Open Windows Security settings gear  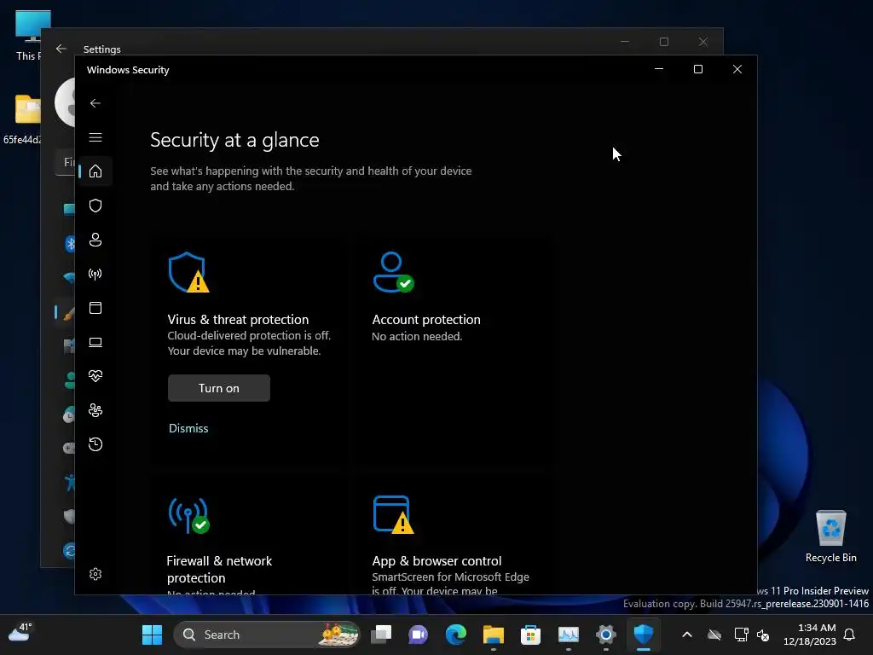pyautogui.click(x=95, y=574)
